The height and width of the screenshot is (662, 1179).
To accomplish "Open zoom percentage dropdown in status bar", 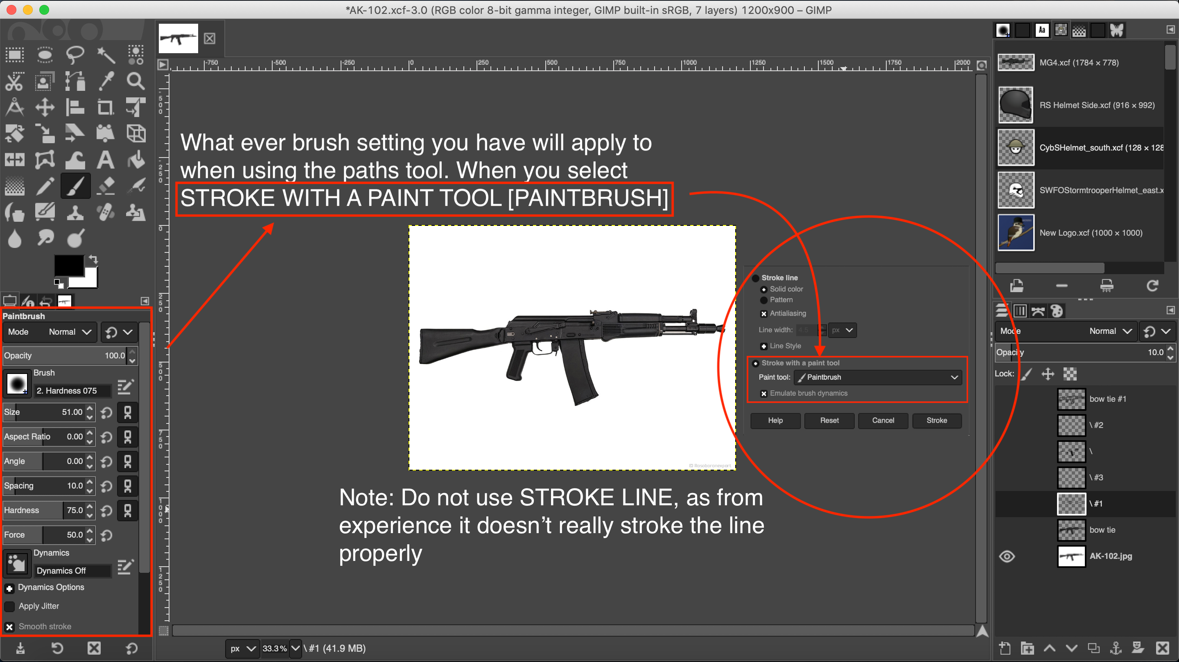I will [x=295, y=648].
